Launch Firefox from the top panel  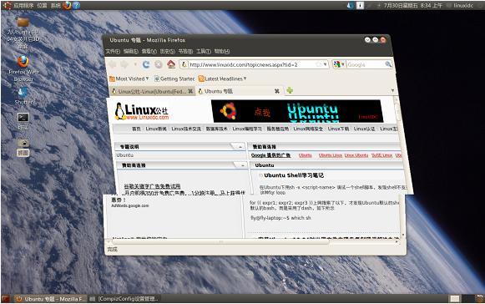click(67, 5)
